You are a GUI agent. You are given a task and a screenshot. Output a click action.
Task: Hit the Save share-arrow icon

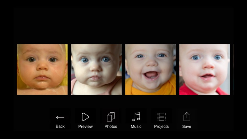(187, 117)
